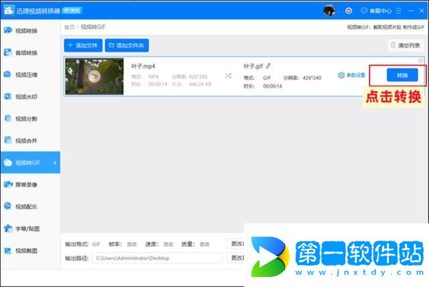Minimize the converter window

click(411, 11)
